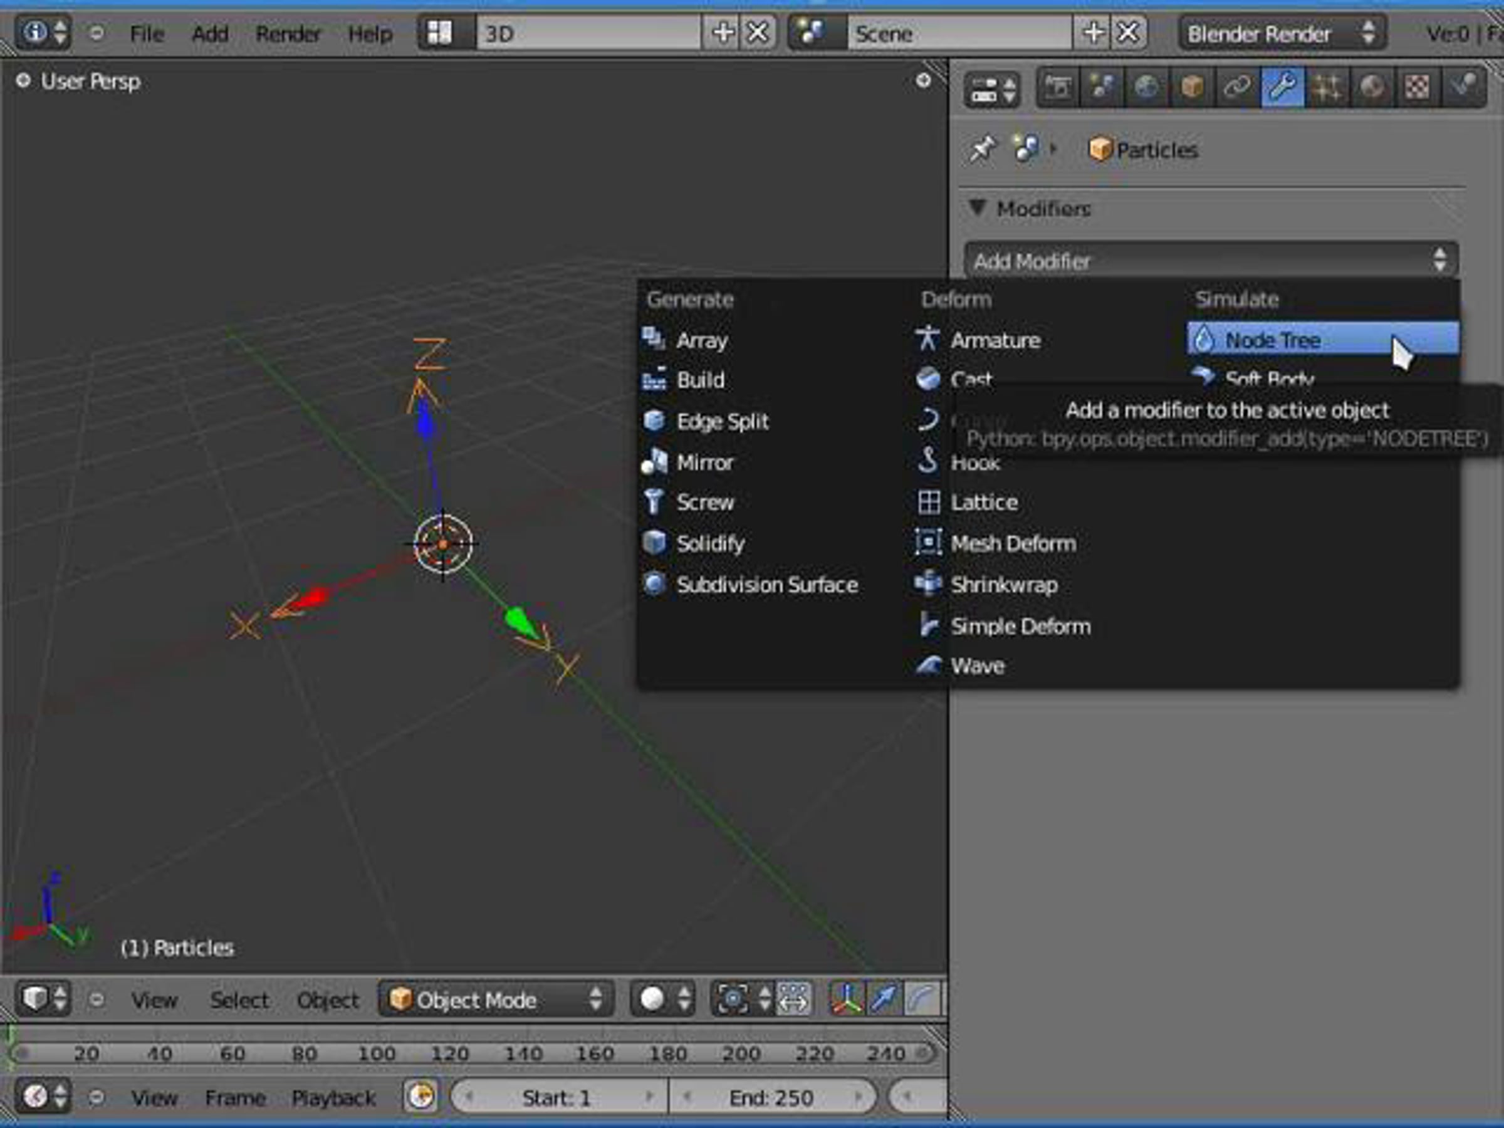The height and width of the screenshot is (1128, 1504).
Task: Open the Object Constraints chain icon
Action: [x=1236, y=87]
